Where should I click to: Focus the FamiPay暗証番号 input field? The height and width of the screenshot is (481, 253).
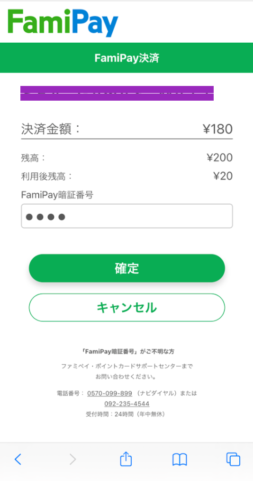(x=126, y=216)
